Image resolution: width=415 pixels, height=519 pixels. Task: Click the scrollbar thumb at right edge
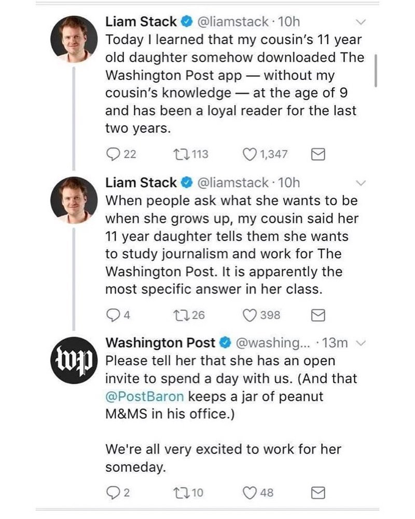tap(376, 71)
